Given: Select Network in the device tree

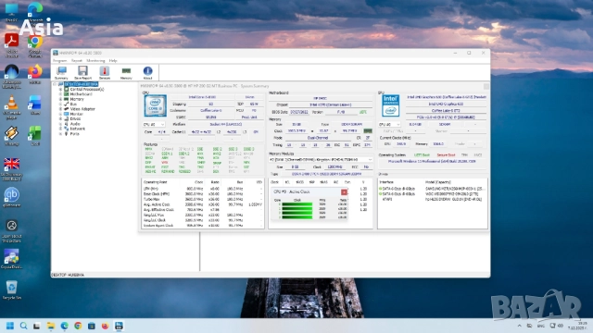Looking at the screenshot, I should 77,129.
